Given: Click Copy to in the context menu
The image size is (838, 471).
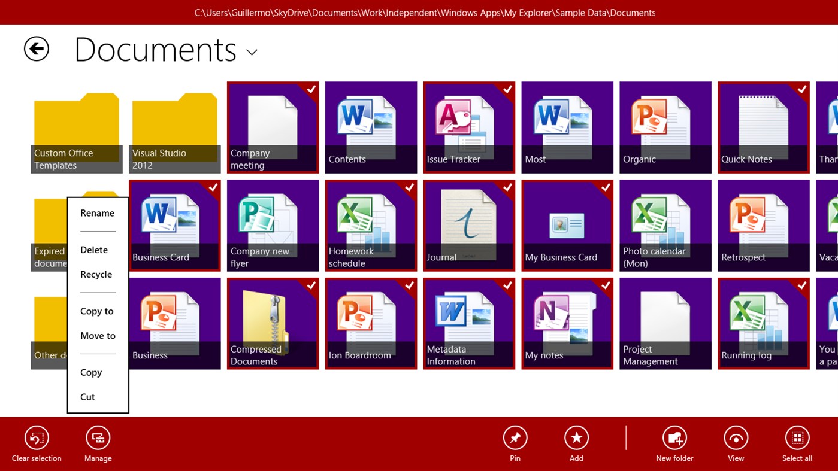Looking at the screenshot, I should tap(96, 311).
